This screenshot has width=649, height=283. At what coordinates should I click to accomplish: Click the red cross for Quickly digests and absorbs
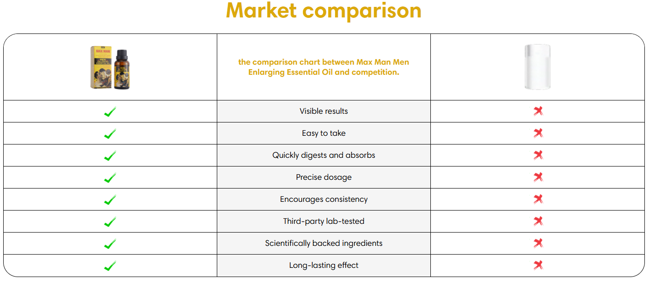(538, 155)
